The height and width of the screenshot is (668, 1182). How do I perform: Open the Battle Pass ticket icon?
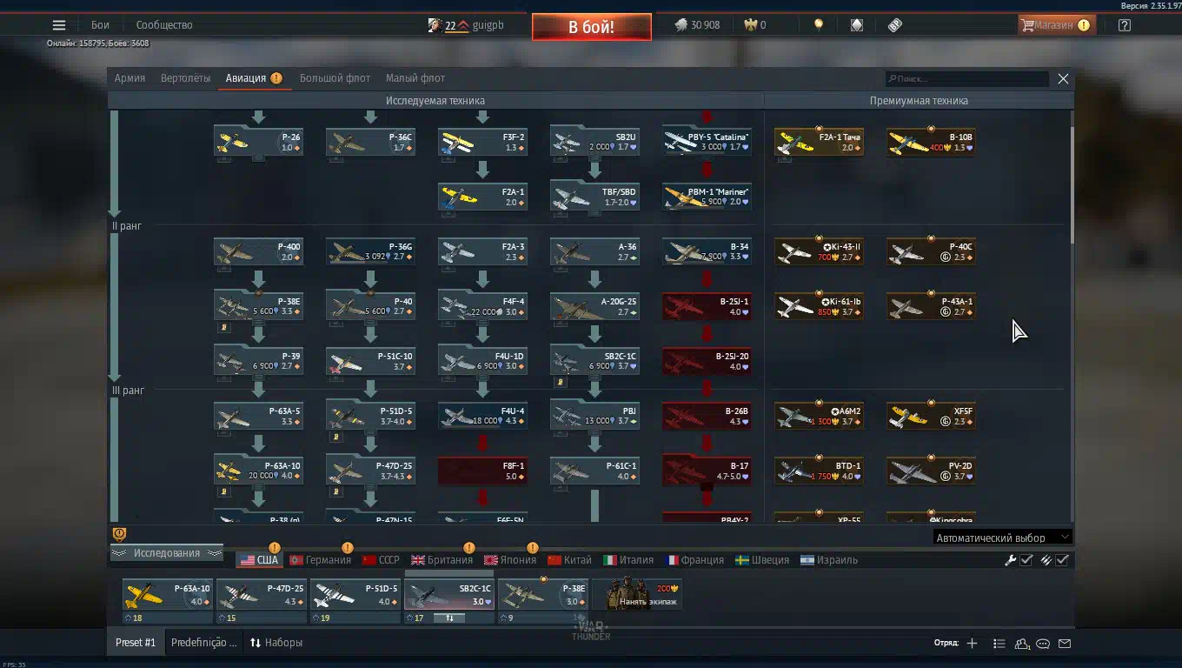(x=895, y=25)
